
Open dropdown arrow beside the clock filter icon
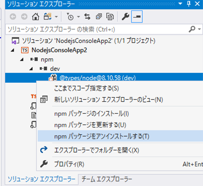pyautogui.click(x=78, y=17)
